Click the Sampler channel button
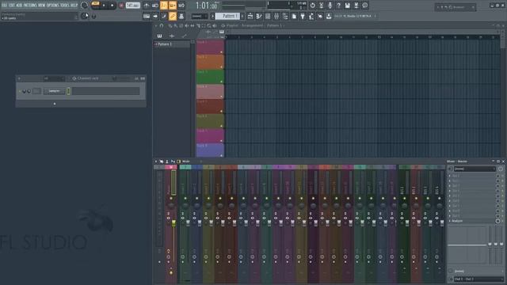The image size is (507, 285). [54, 91]
